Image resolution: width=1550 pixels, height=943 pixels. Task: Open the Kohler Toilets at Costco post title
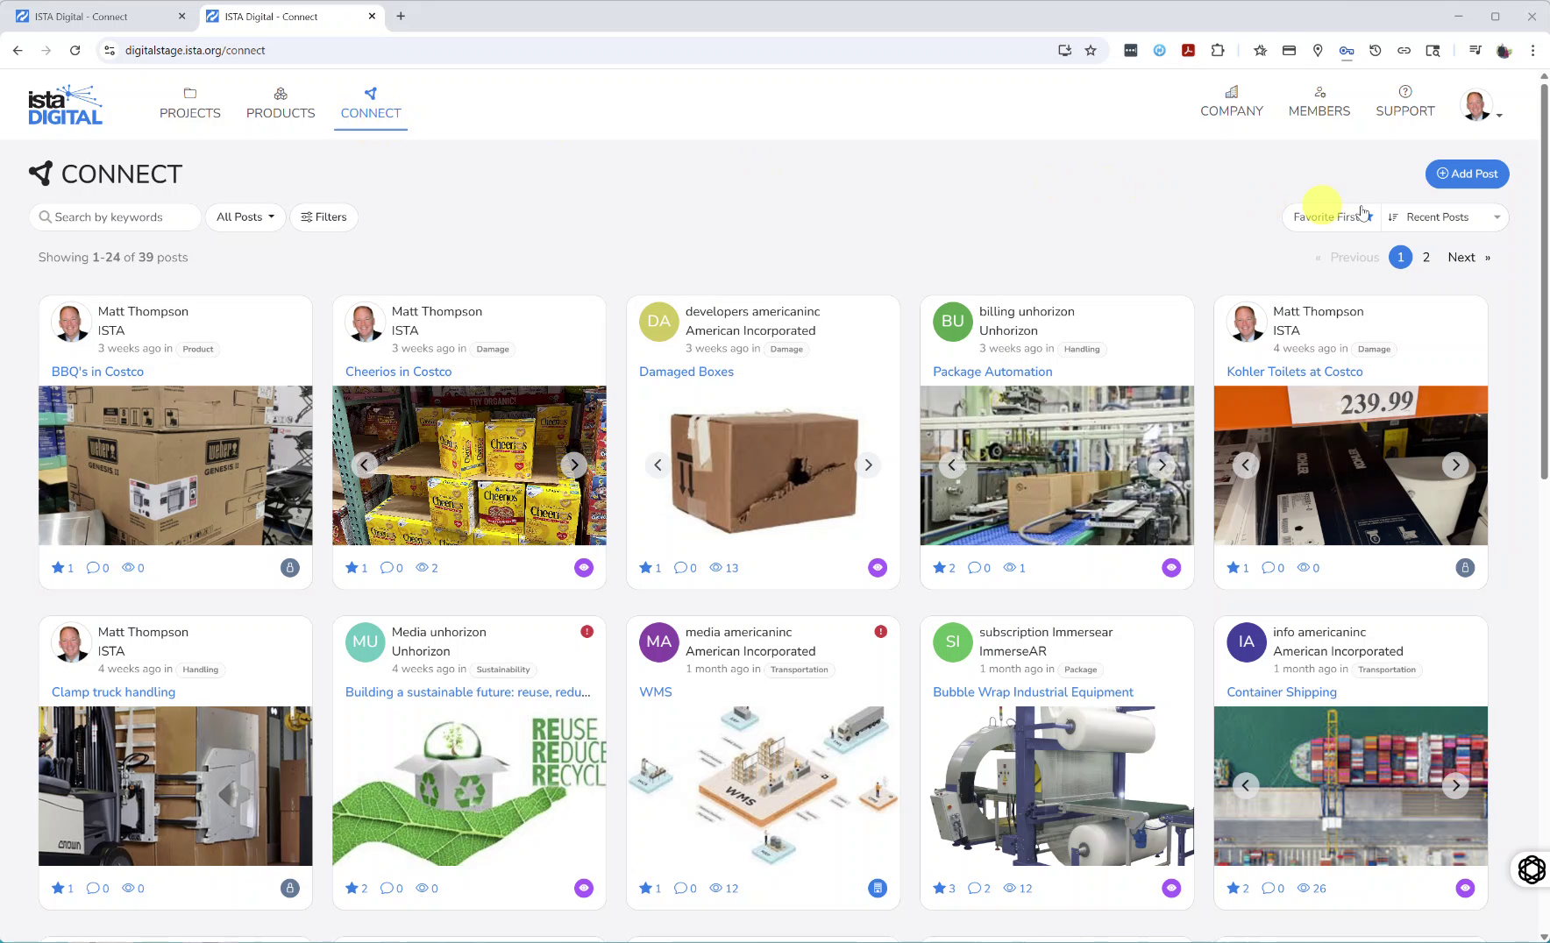tap(1295, 372)
